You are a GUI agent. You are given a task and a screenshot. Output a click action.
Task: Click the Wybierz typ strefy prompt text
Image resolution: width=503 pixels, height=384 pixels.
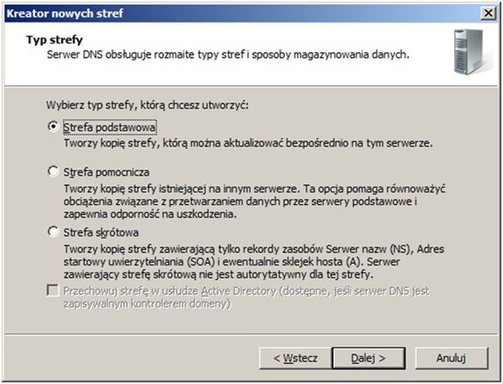click(x=148, y=105)
